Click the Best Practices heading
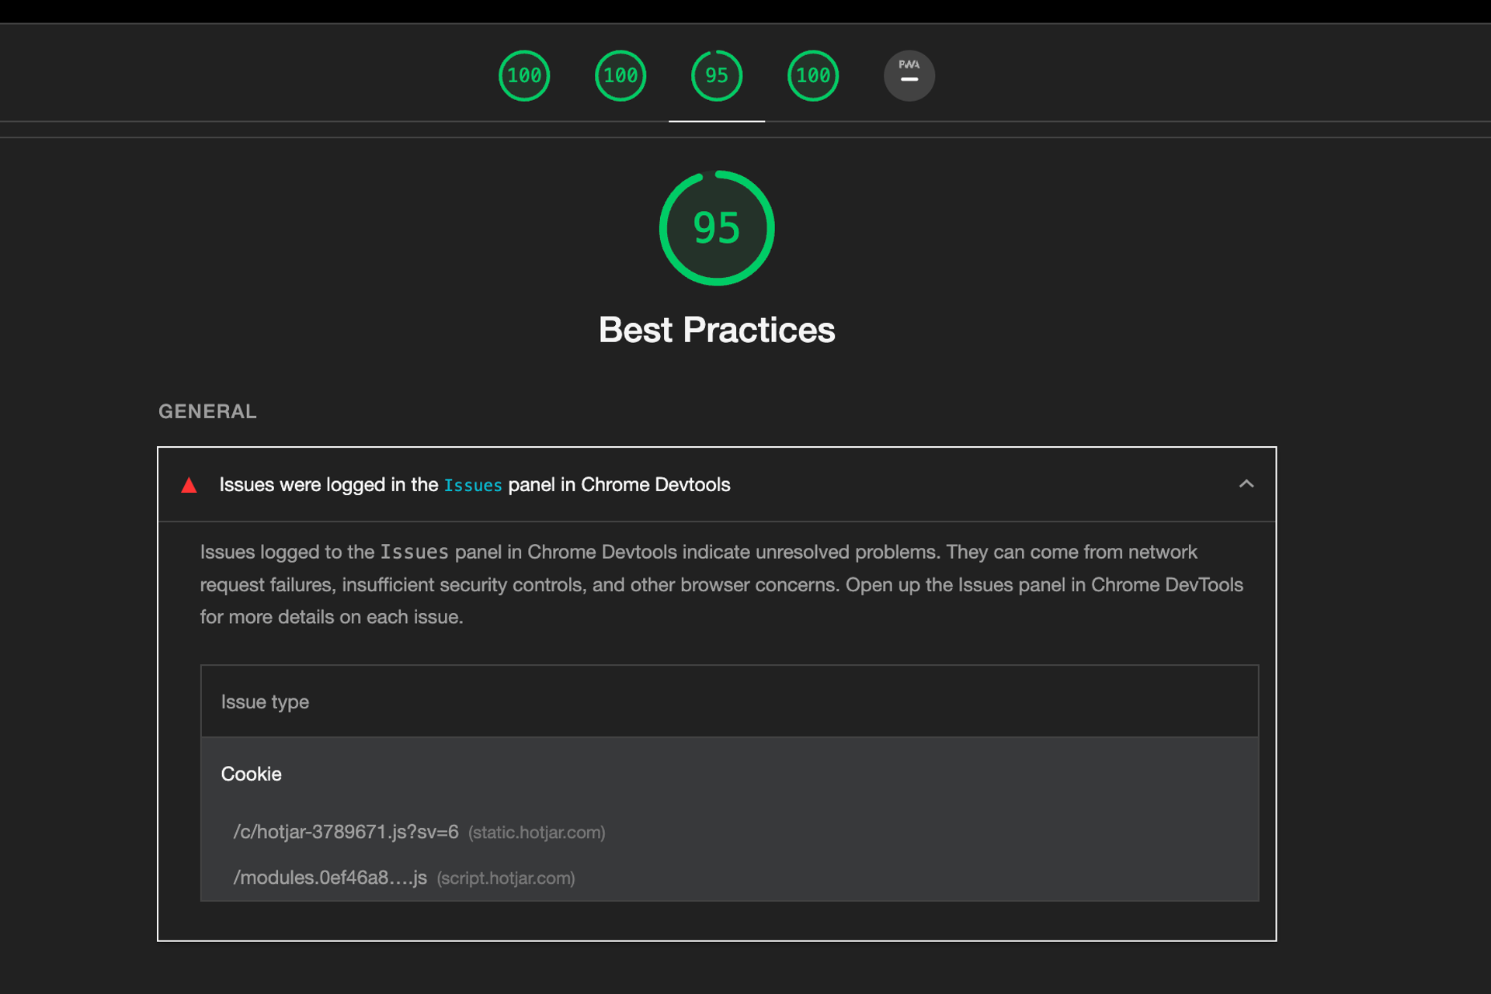 coord(717,330)
